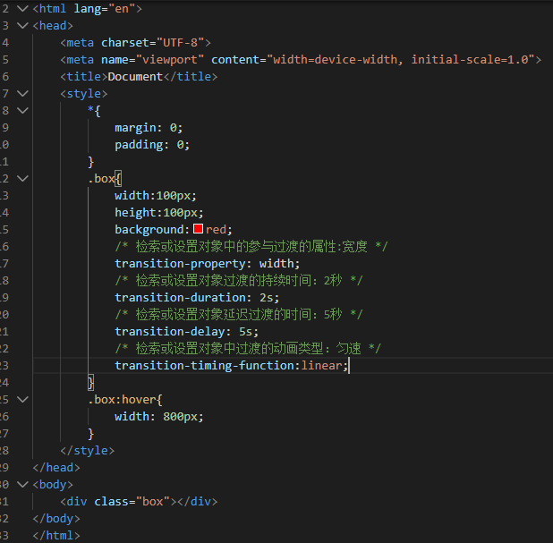Click the closing /head tag
This screenshot has height=543, width=553.
pos(56,468)
